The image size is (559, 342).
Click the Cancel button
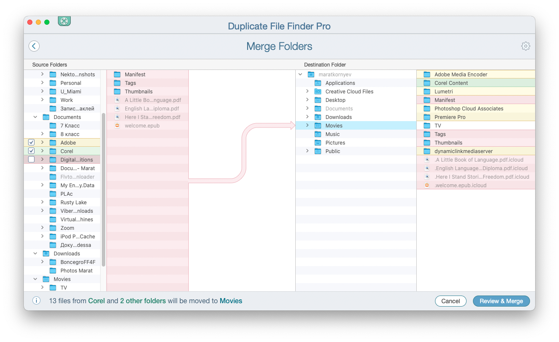tap(450, 301)
